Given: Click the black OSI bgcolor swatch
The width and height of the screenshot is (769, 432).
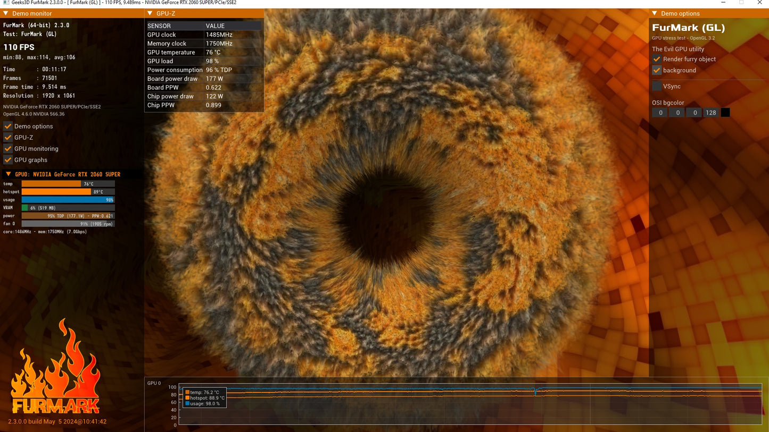Looking at the screenshot, I should coord(725,113).
